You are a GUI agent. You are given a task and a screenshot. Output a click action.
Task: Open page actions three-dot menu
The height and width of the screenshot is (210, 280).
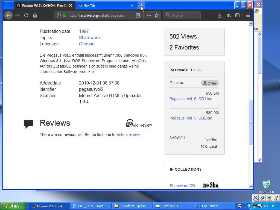[149, 15]
